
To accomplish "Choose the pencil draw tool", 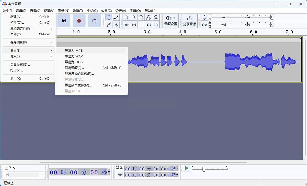I will tap(109, 25).
